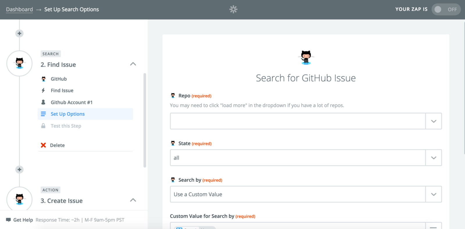Image resolution: width=465 pixels, height=229 pixels.
Task: Click the large GitHub Octocat logo above form title
Action: coord(306,57)
